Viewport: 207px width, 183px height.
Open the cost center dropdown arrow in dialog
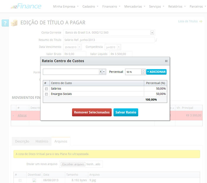pyautogui.click(x=104, y=72)
